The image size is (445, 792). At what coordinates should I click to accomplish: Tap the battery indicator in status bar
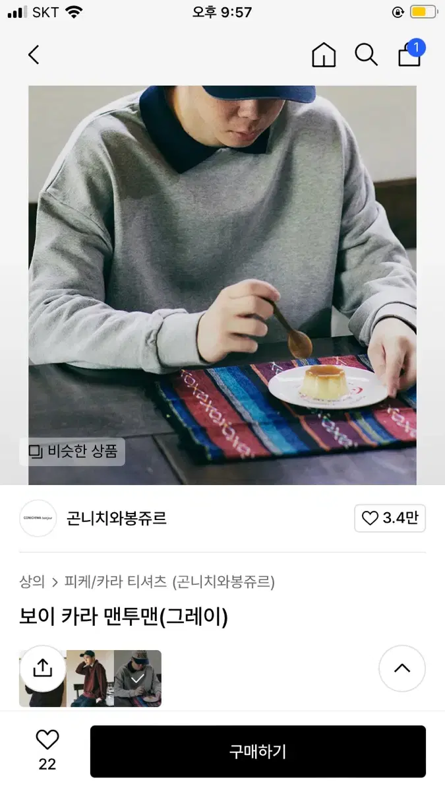(x=423, y=12)
